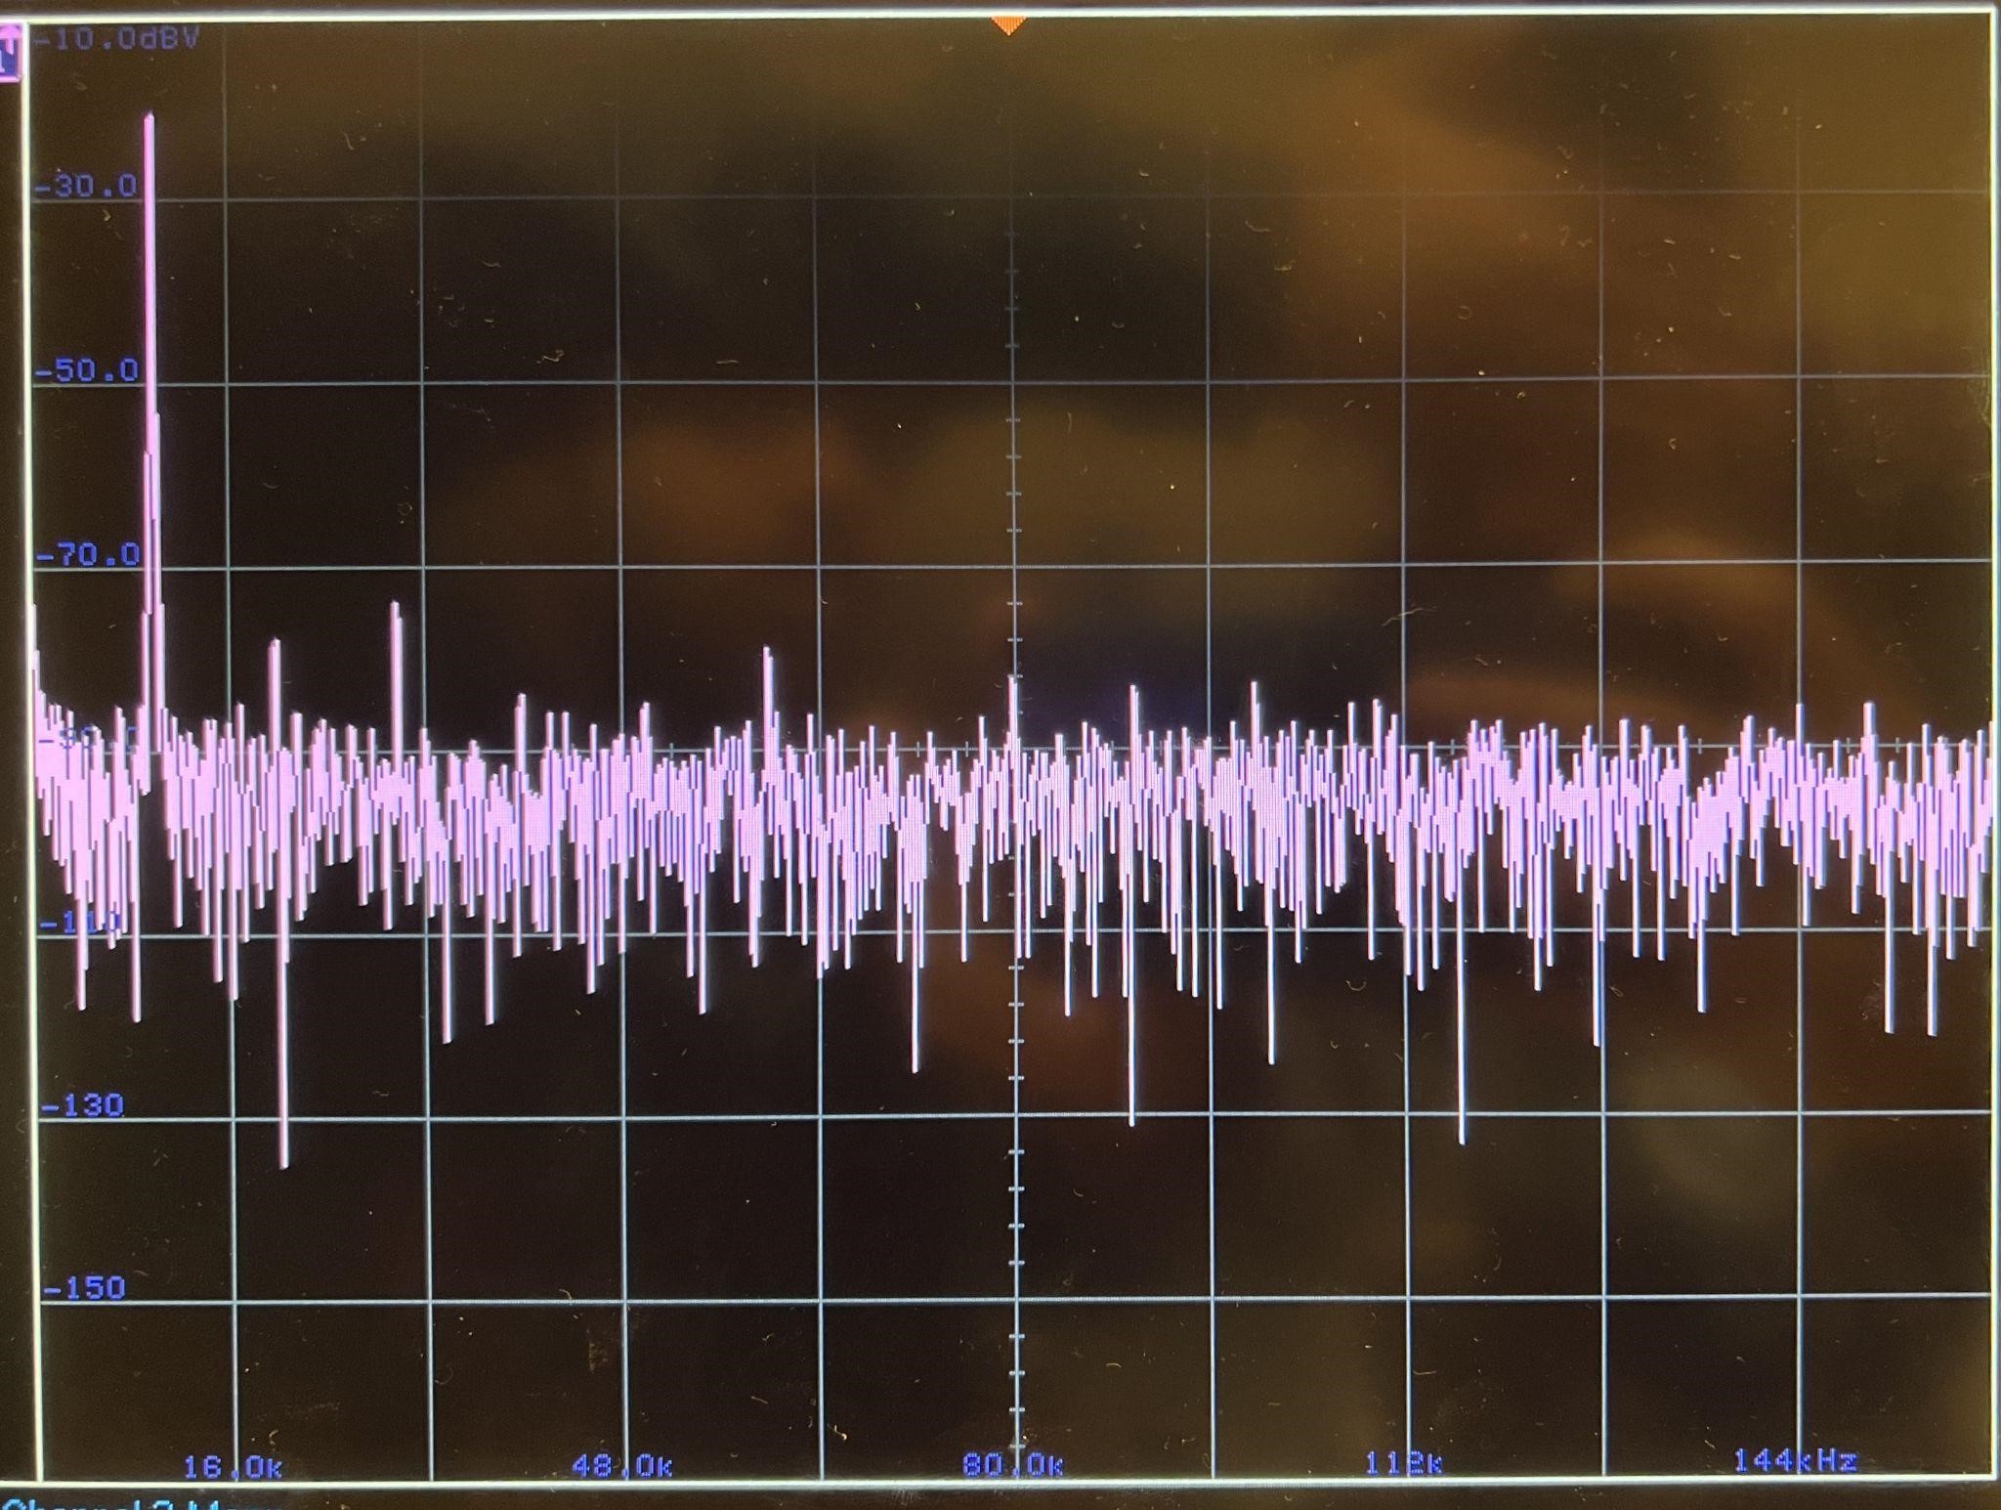Click the -130 vertical axis label
This screenshot has width=2001, height=1510.
pyautogui.click(x=83, y=1105)
